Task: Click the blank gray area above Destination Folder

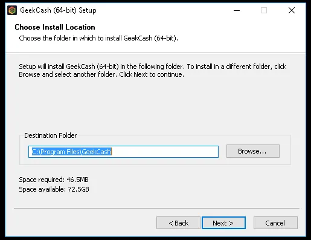Action: pos(155,105)
